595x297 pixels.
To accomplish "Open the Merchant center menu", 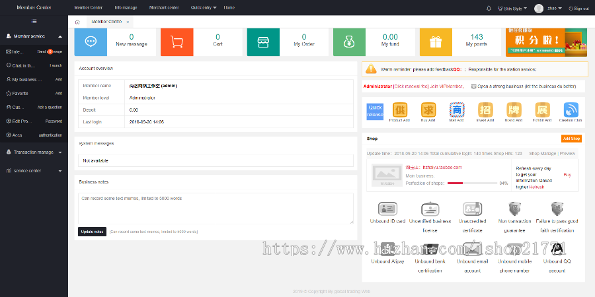I will click(x=165, y=7).
